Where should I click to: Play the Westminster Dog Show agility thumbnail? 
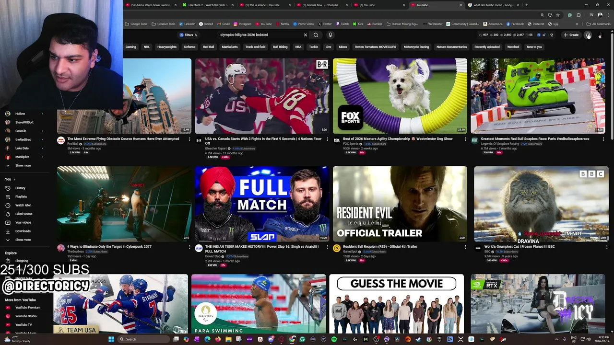[400, 96]
